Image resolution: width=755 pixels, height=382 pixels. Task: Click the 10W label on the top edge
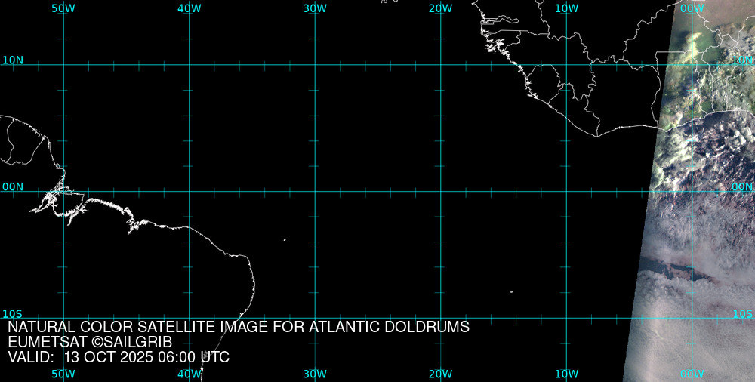click(566, 8)
